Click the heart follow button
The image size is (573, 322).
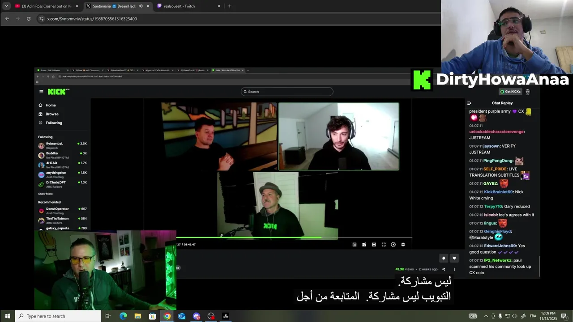point(454,258)
